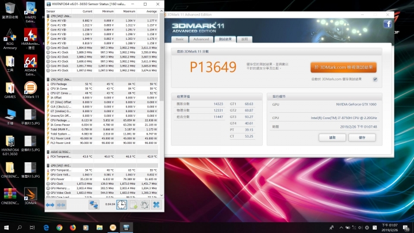414x233 pixels.
Task: Select the Recycle Bin desktop icon
Action: [10, 10]
